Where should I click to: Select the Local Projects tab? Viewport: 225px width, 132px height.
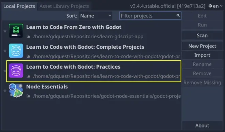[x=19, y=6]
